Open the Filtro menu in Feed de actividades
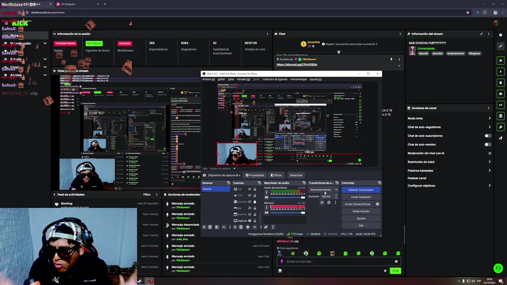 (147, 194)
